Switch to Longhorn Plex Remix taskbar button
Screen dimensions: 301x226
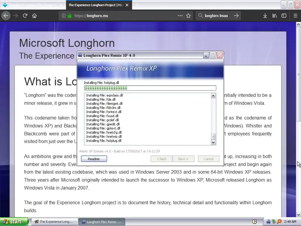[102, 222]
